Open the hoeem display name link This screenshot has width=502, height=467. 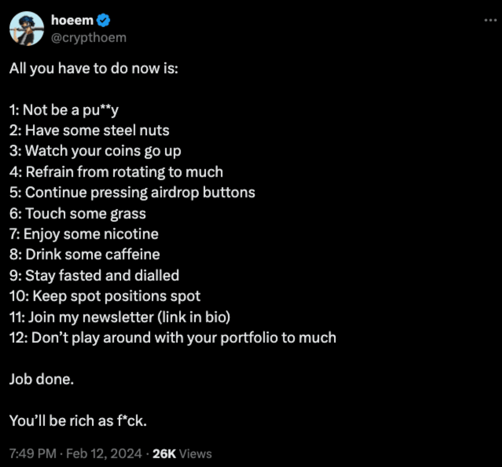(x=72, y=20)
